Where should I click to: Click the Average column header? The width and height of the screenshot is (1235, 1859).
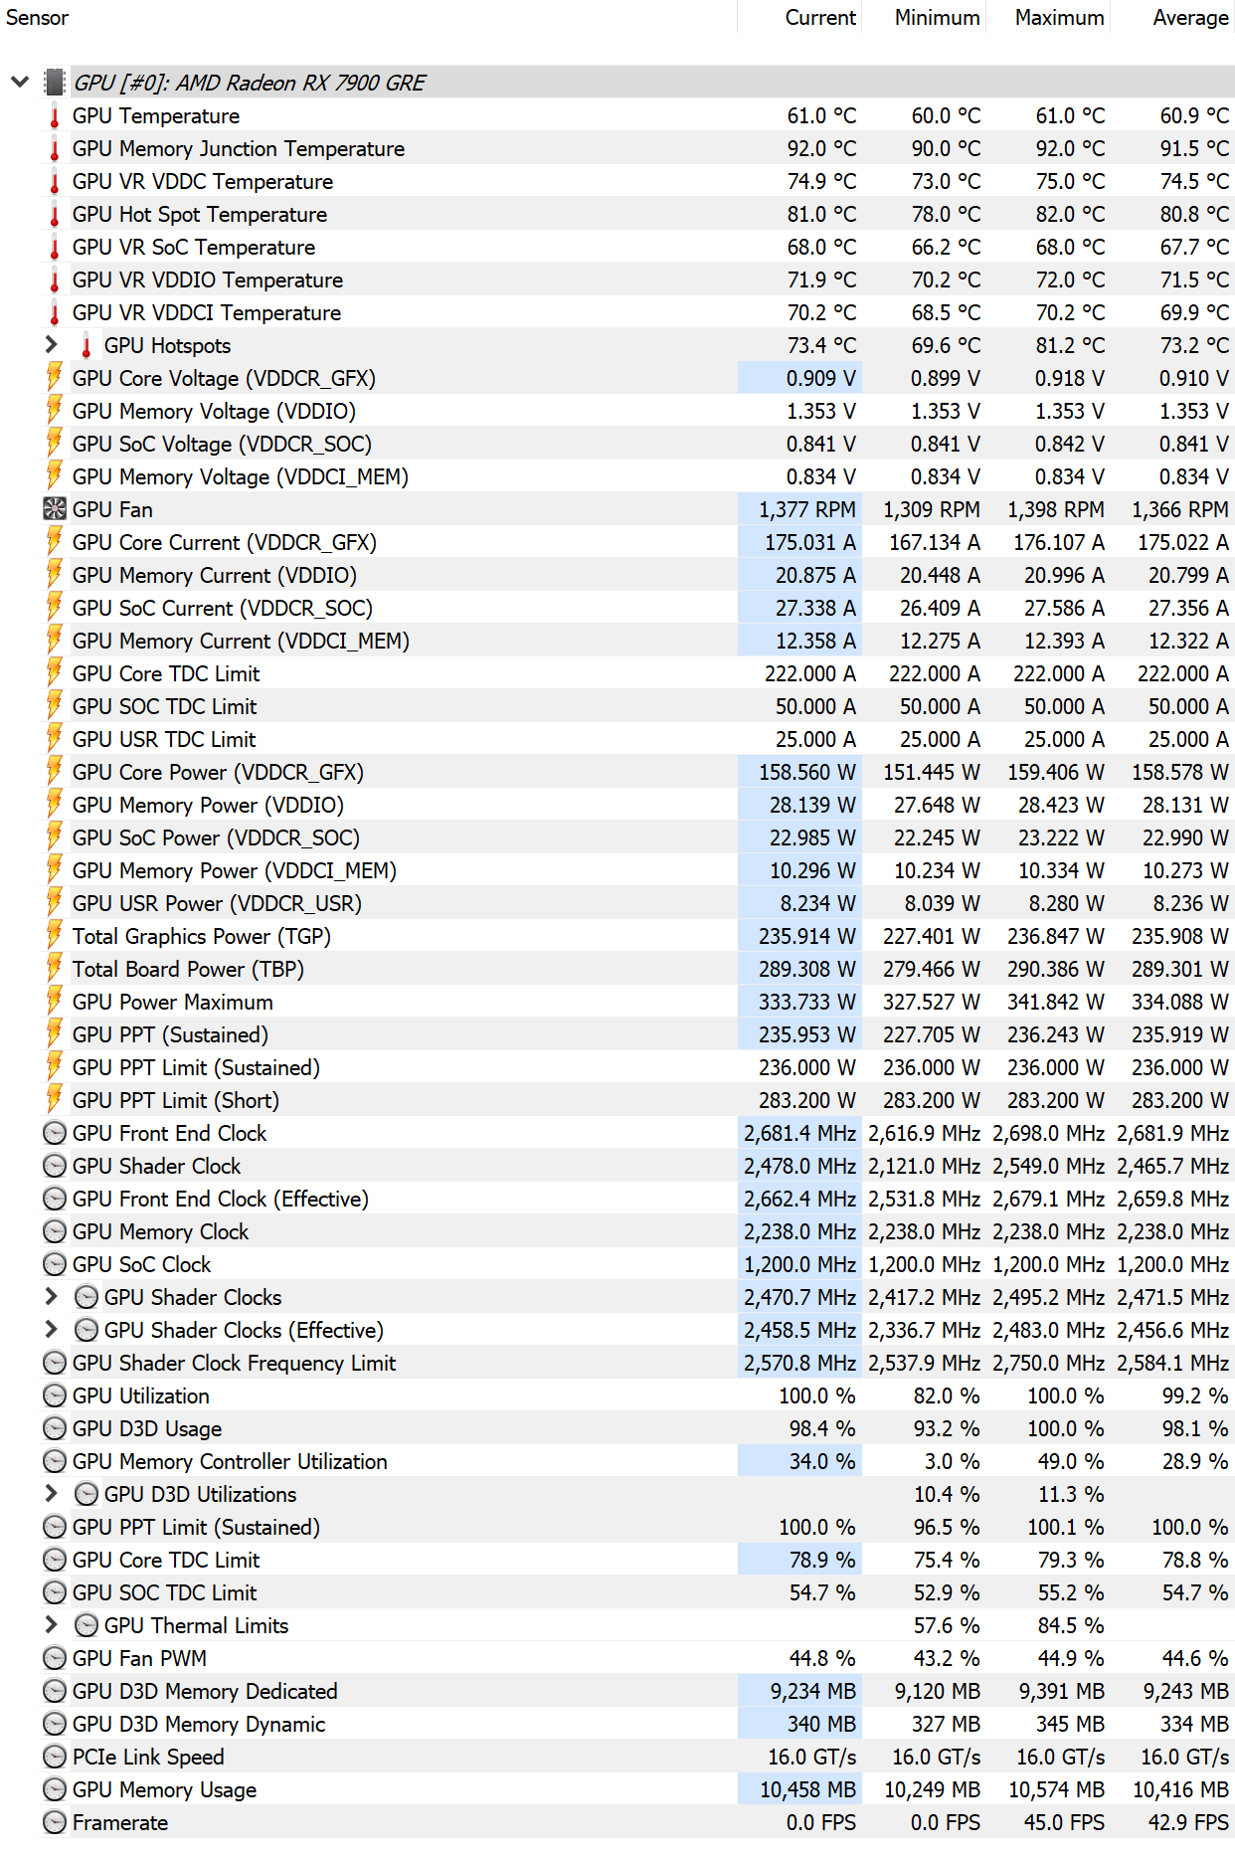click(x=1190, y=17)
